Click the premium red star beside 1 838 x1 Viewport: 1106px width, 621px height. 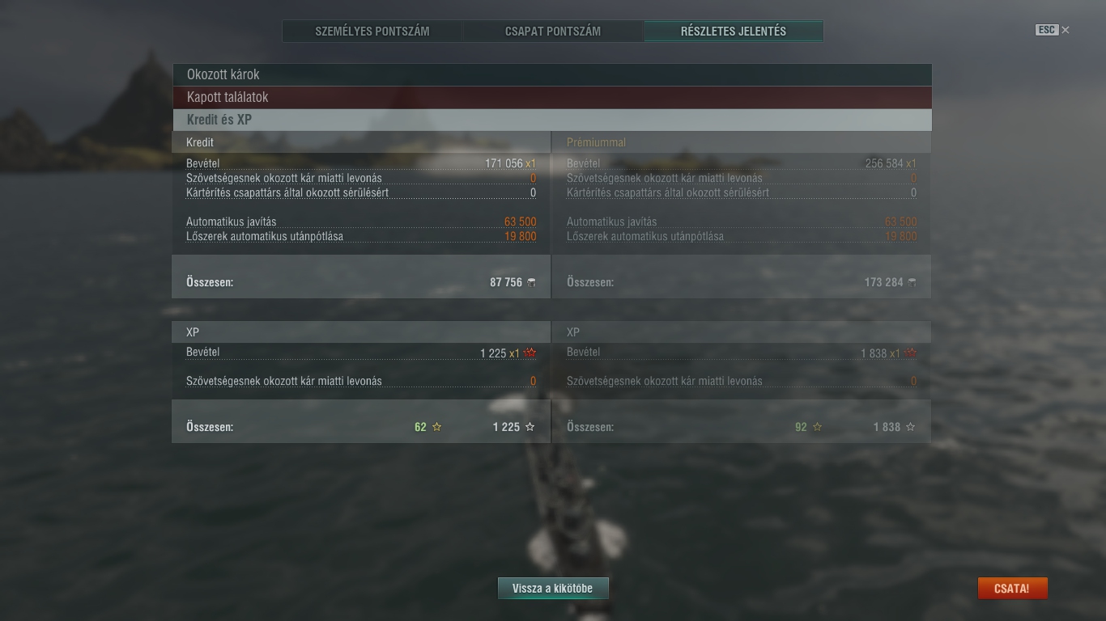[x=910, y=353]
